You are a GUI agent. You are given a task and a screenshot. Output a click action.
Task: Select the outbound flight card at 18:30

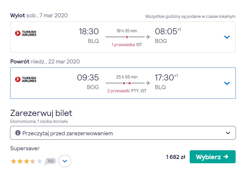click(123, 37)
